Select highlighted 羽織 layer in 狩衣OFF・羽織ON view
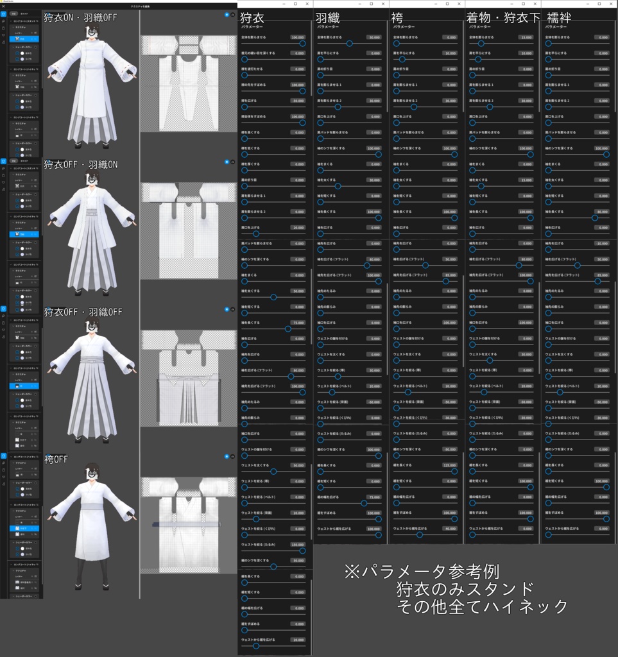618x657 pixels. coord(24,234)
